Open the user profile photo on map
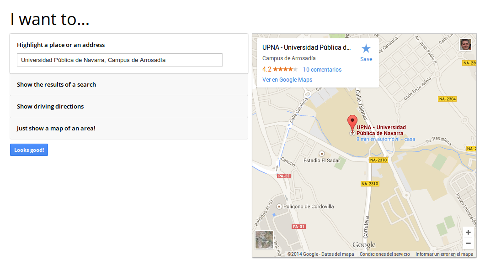485x259 pixels. coord(465,45)
